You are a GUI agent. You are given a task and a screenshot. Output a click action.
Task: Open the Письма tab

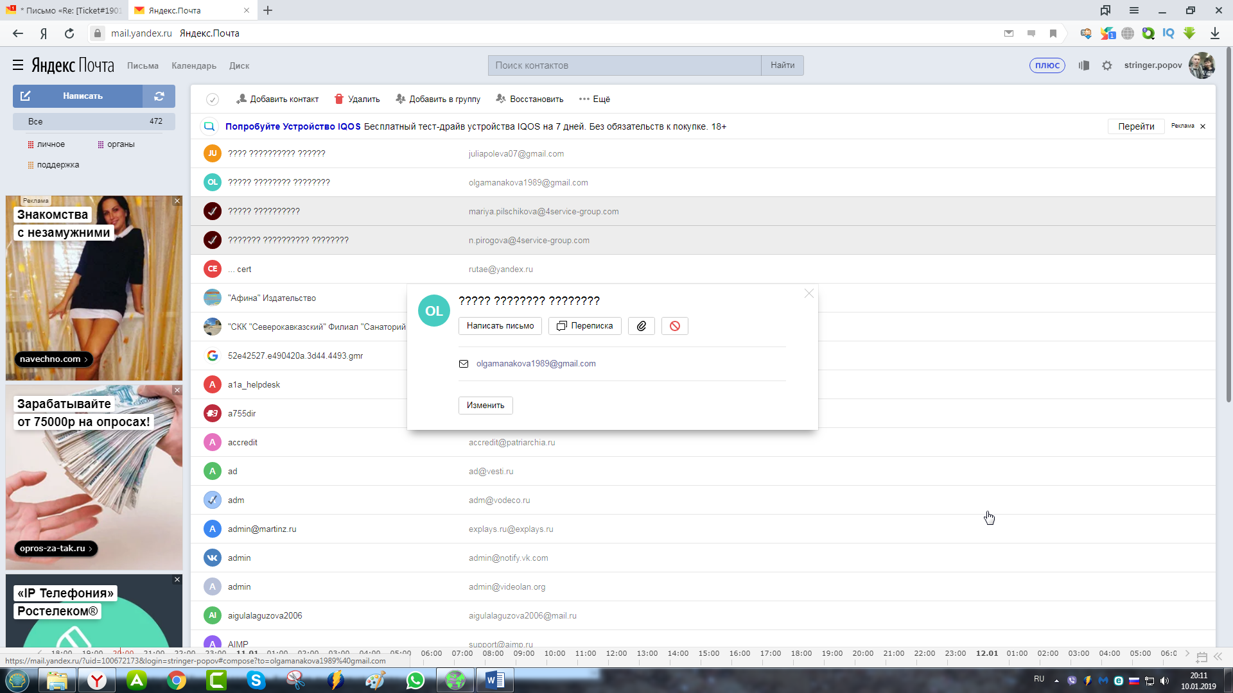tap(143, 65)
